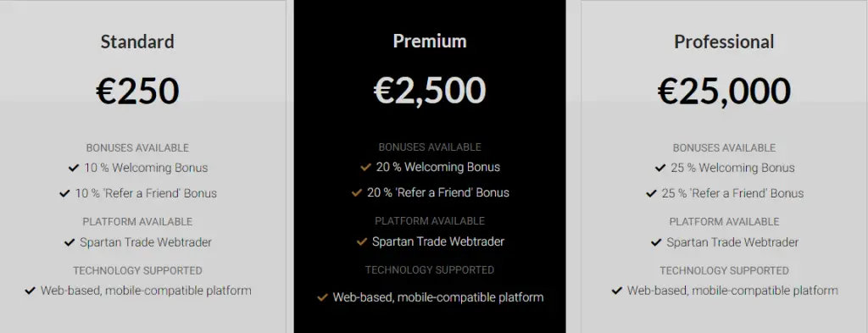The image size is (868, 333).
Task: Click checkmark beside Professional Web-based platform line
Action: 617,291
